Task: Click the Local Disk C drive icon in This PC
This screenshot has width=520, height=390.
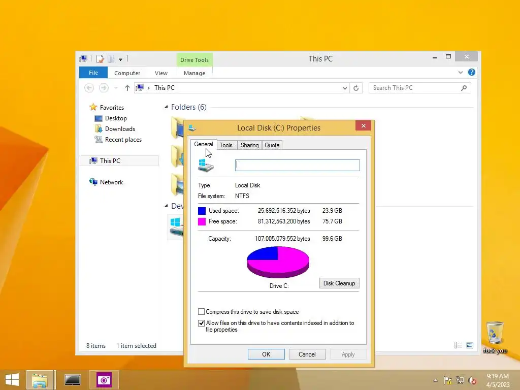Action: point(176,227)
